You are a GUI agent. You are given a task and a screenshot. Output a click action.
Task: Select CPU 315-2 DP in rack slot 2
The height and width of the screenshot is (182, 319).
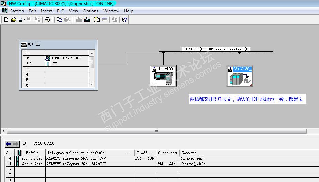(66, 58)
